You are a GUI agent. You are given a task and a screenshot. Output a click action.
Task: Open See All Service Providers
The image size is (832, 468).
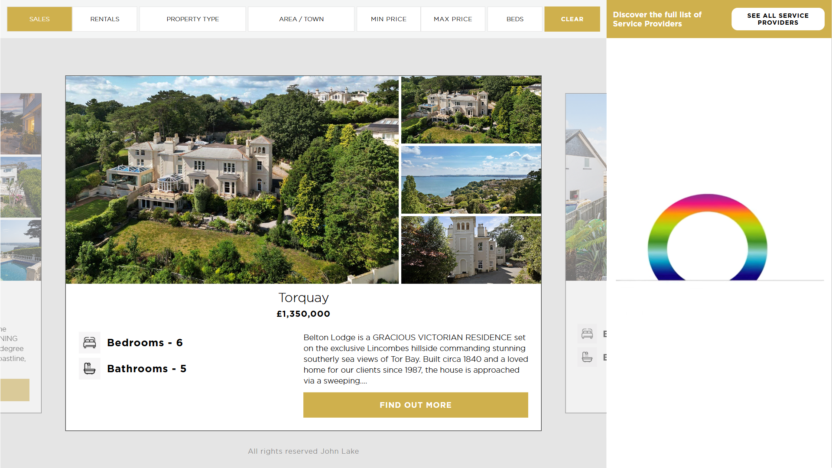778,19
